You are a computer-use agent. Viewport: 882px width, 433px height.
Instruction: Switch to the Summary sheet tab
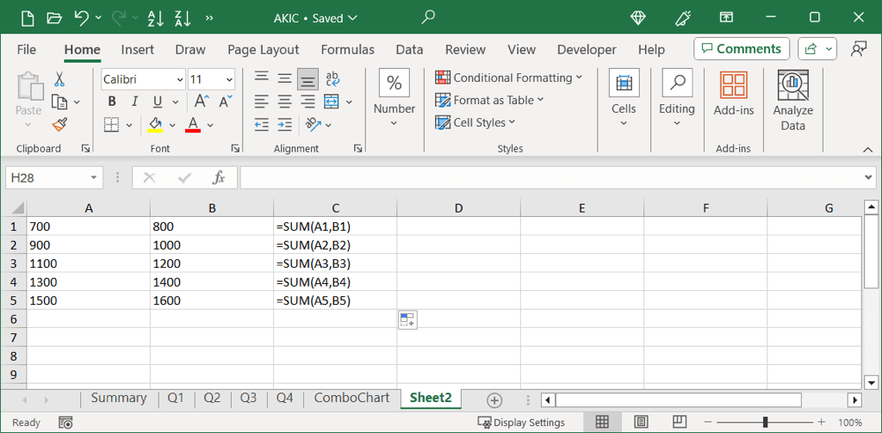pos(119,398)
